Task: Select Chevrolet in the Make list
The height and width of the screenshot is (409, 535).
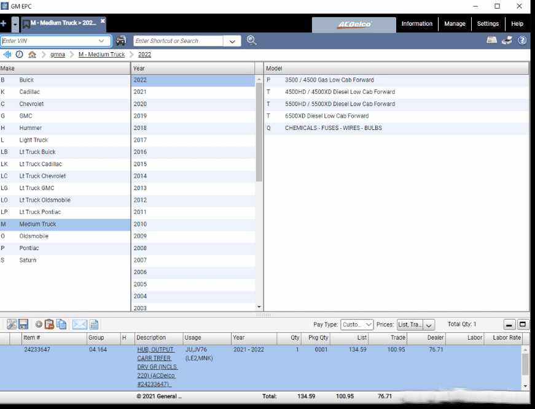Action: click(x=65, y=104)
